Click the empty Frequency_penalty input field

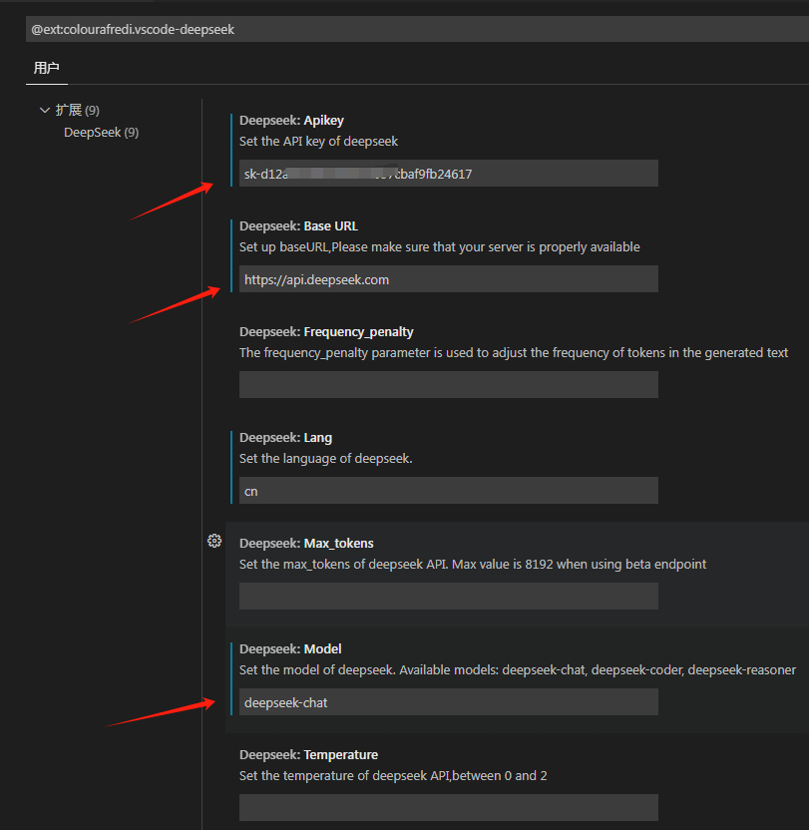(449, 385)
